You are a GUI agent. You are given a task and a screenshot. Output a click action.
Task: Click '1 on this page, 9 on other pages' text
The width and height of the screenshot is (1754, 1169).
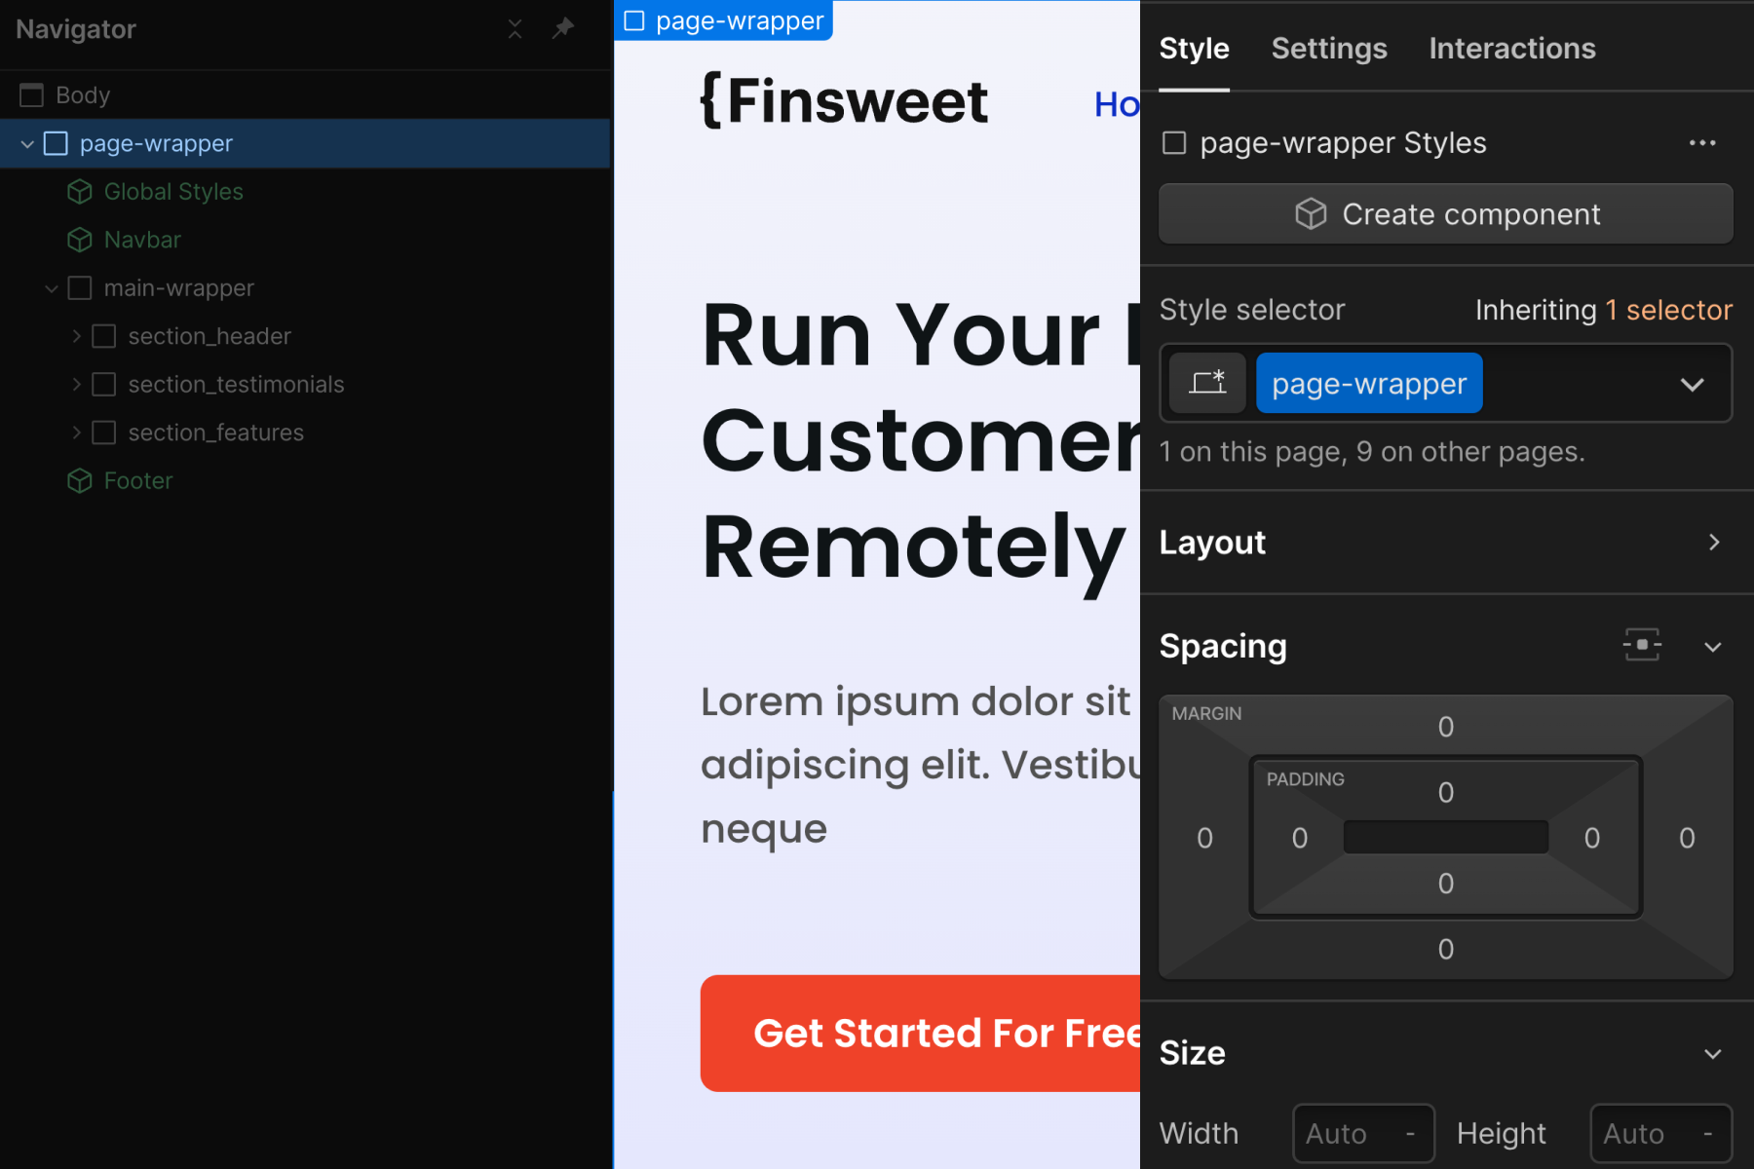point(1372,452)
